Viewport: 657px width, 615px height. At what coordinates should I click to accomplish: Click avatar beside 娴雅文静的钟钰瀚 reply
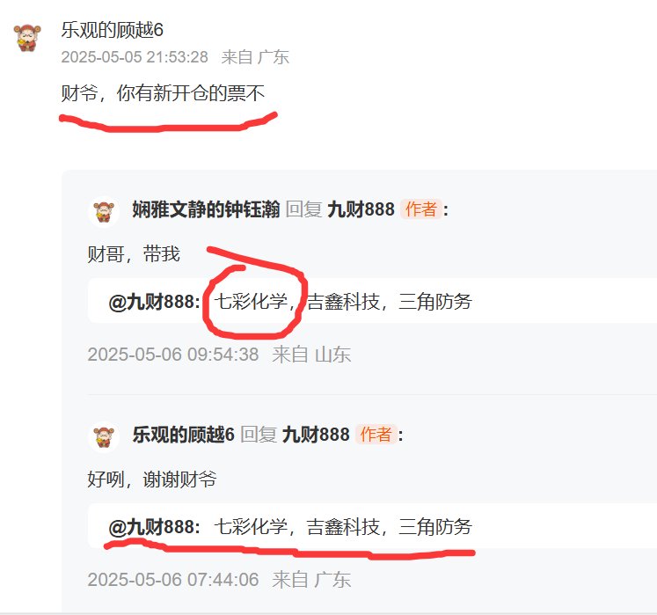104,212
